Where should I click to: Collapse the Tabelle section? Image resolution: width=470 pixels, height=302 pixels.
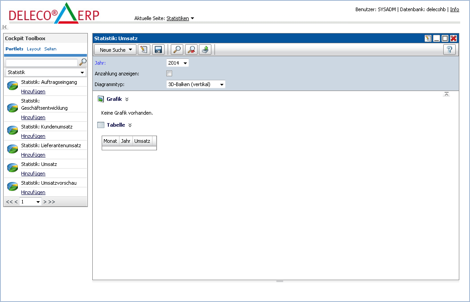130,125
